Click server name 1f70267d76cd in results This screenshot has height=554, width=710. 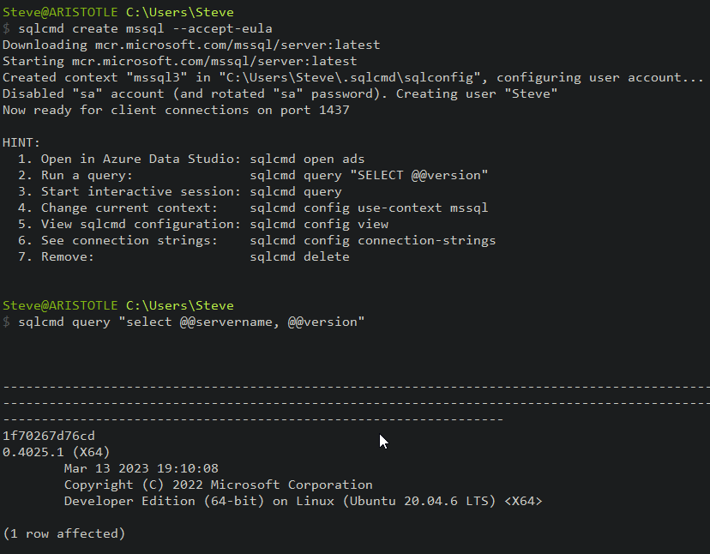49,436
